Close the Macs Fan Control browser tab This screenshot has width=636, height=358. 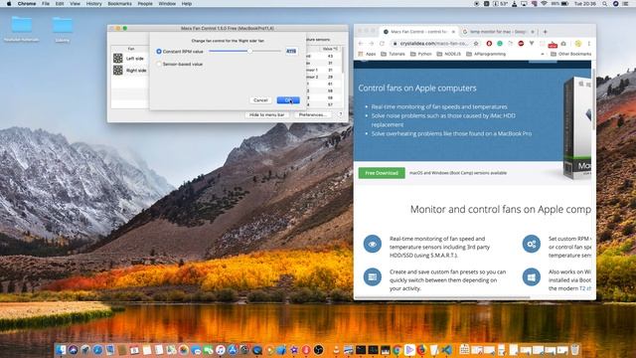coord(453,32)
